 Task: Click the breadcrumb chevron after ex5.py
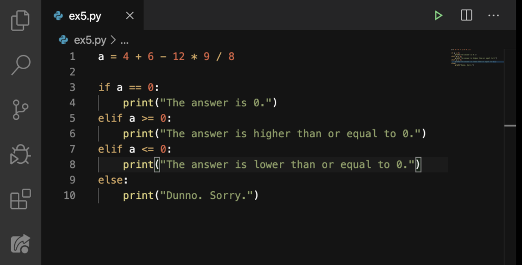click(113, 40)
